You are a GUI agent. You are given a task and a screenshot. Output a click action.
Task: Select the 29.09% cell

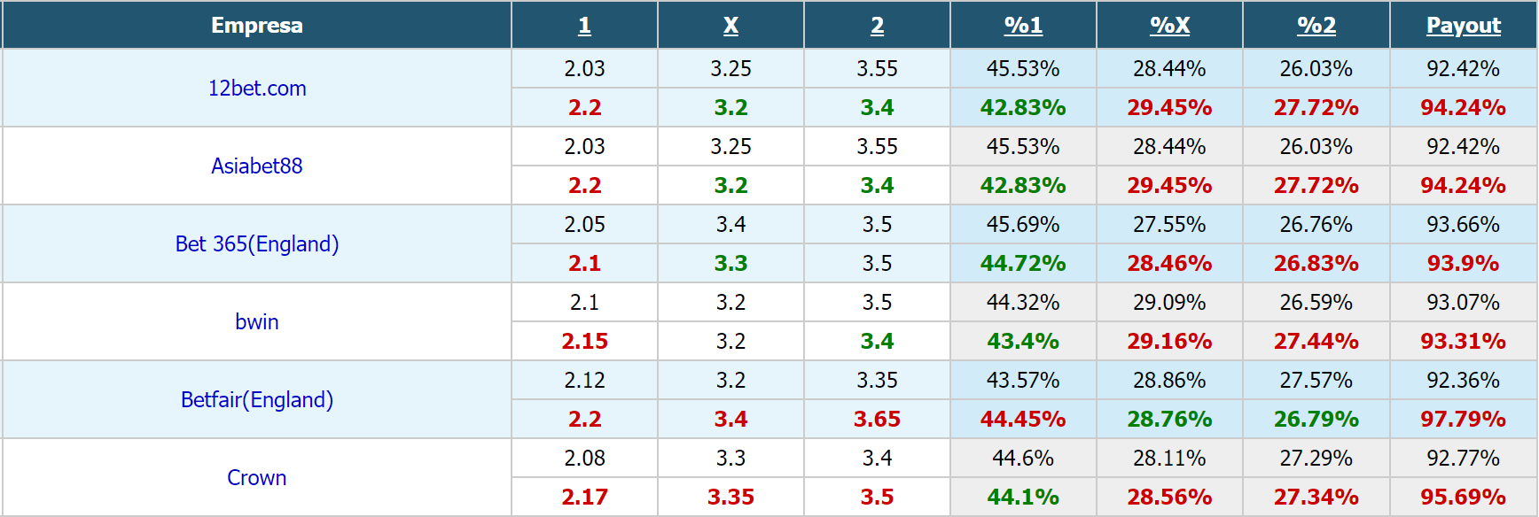coord(1169,303)
